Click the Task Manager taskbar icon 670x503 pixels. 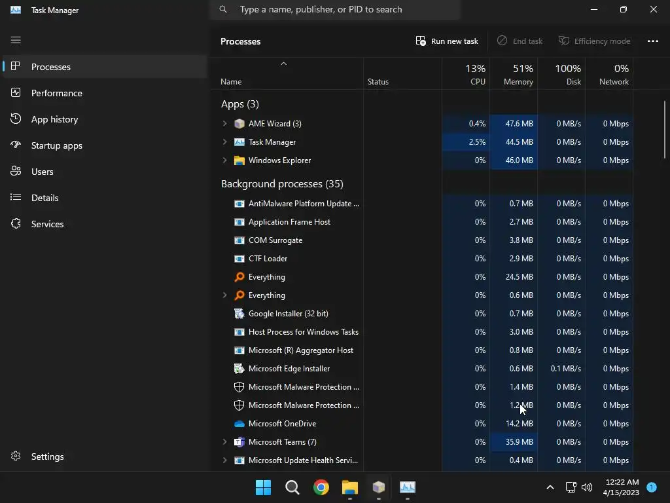click(x=408, y=487)
